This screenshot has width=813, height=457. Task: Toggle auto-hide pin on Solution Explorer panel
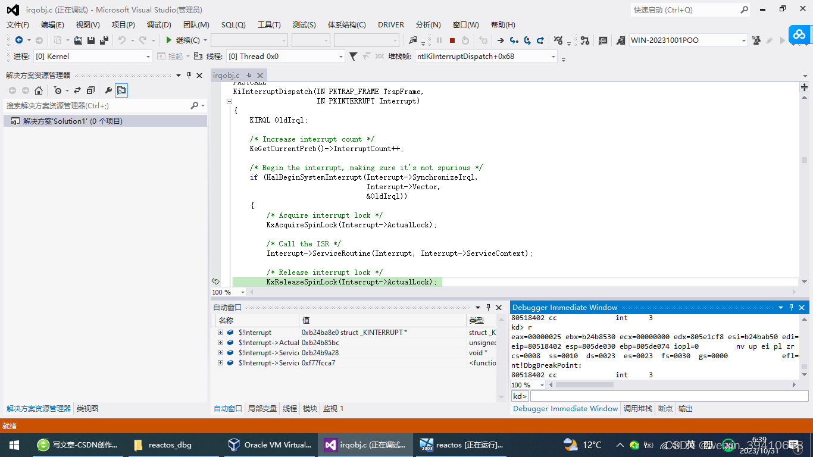(x=189, y=75)
